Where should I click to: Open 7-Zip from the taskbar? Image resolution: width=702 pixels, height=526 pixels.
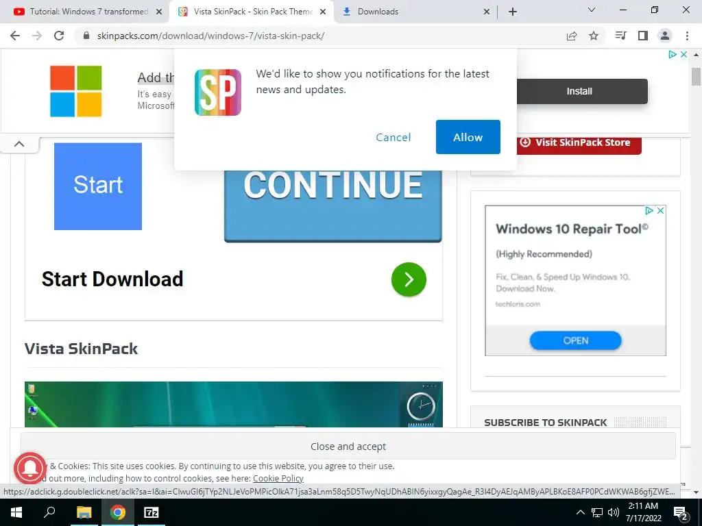coord(152,512)
